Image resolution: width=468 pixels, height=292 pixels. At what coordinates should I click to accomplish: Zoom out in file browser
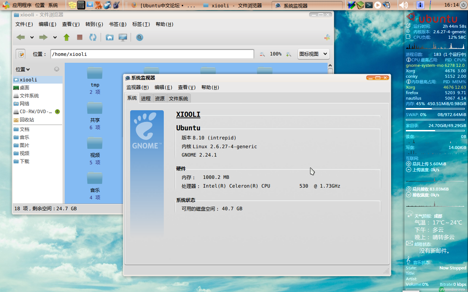[x=262, y=54]
